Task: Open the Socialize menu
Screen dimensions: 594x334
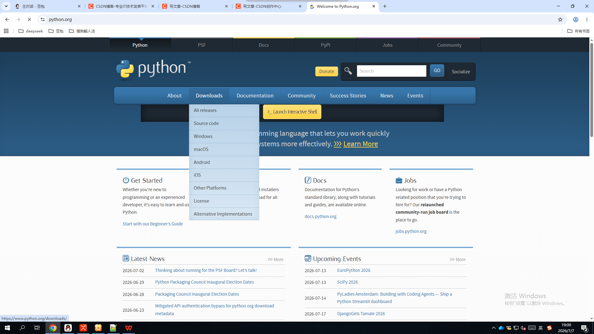Action: tap(461, 71)
